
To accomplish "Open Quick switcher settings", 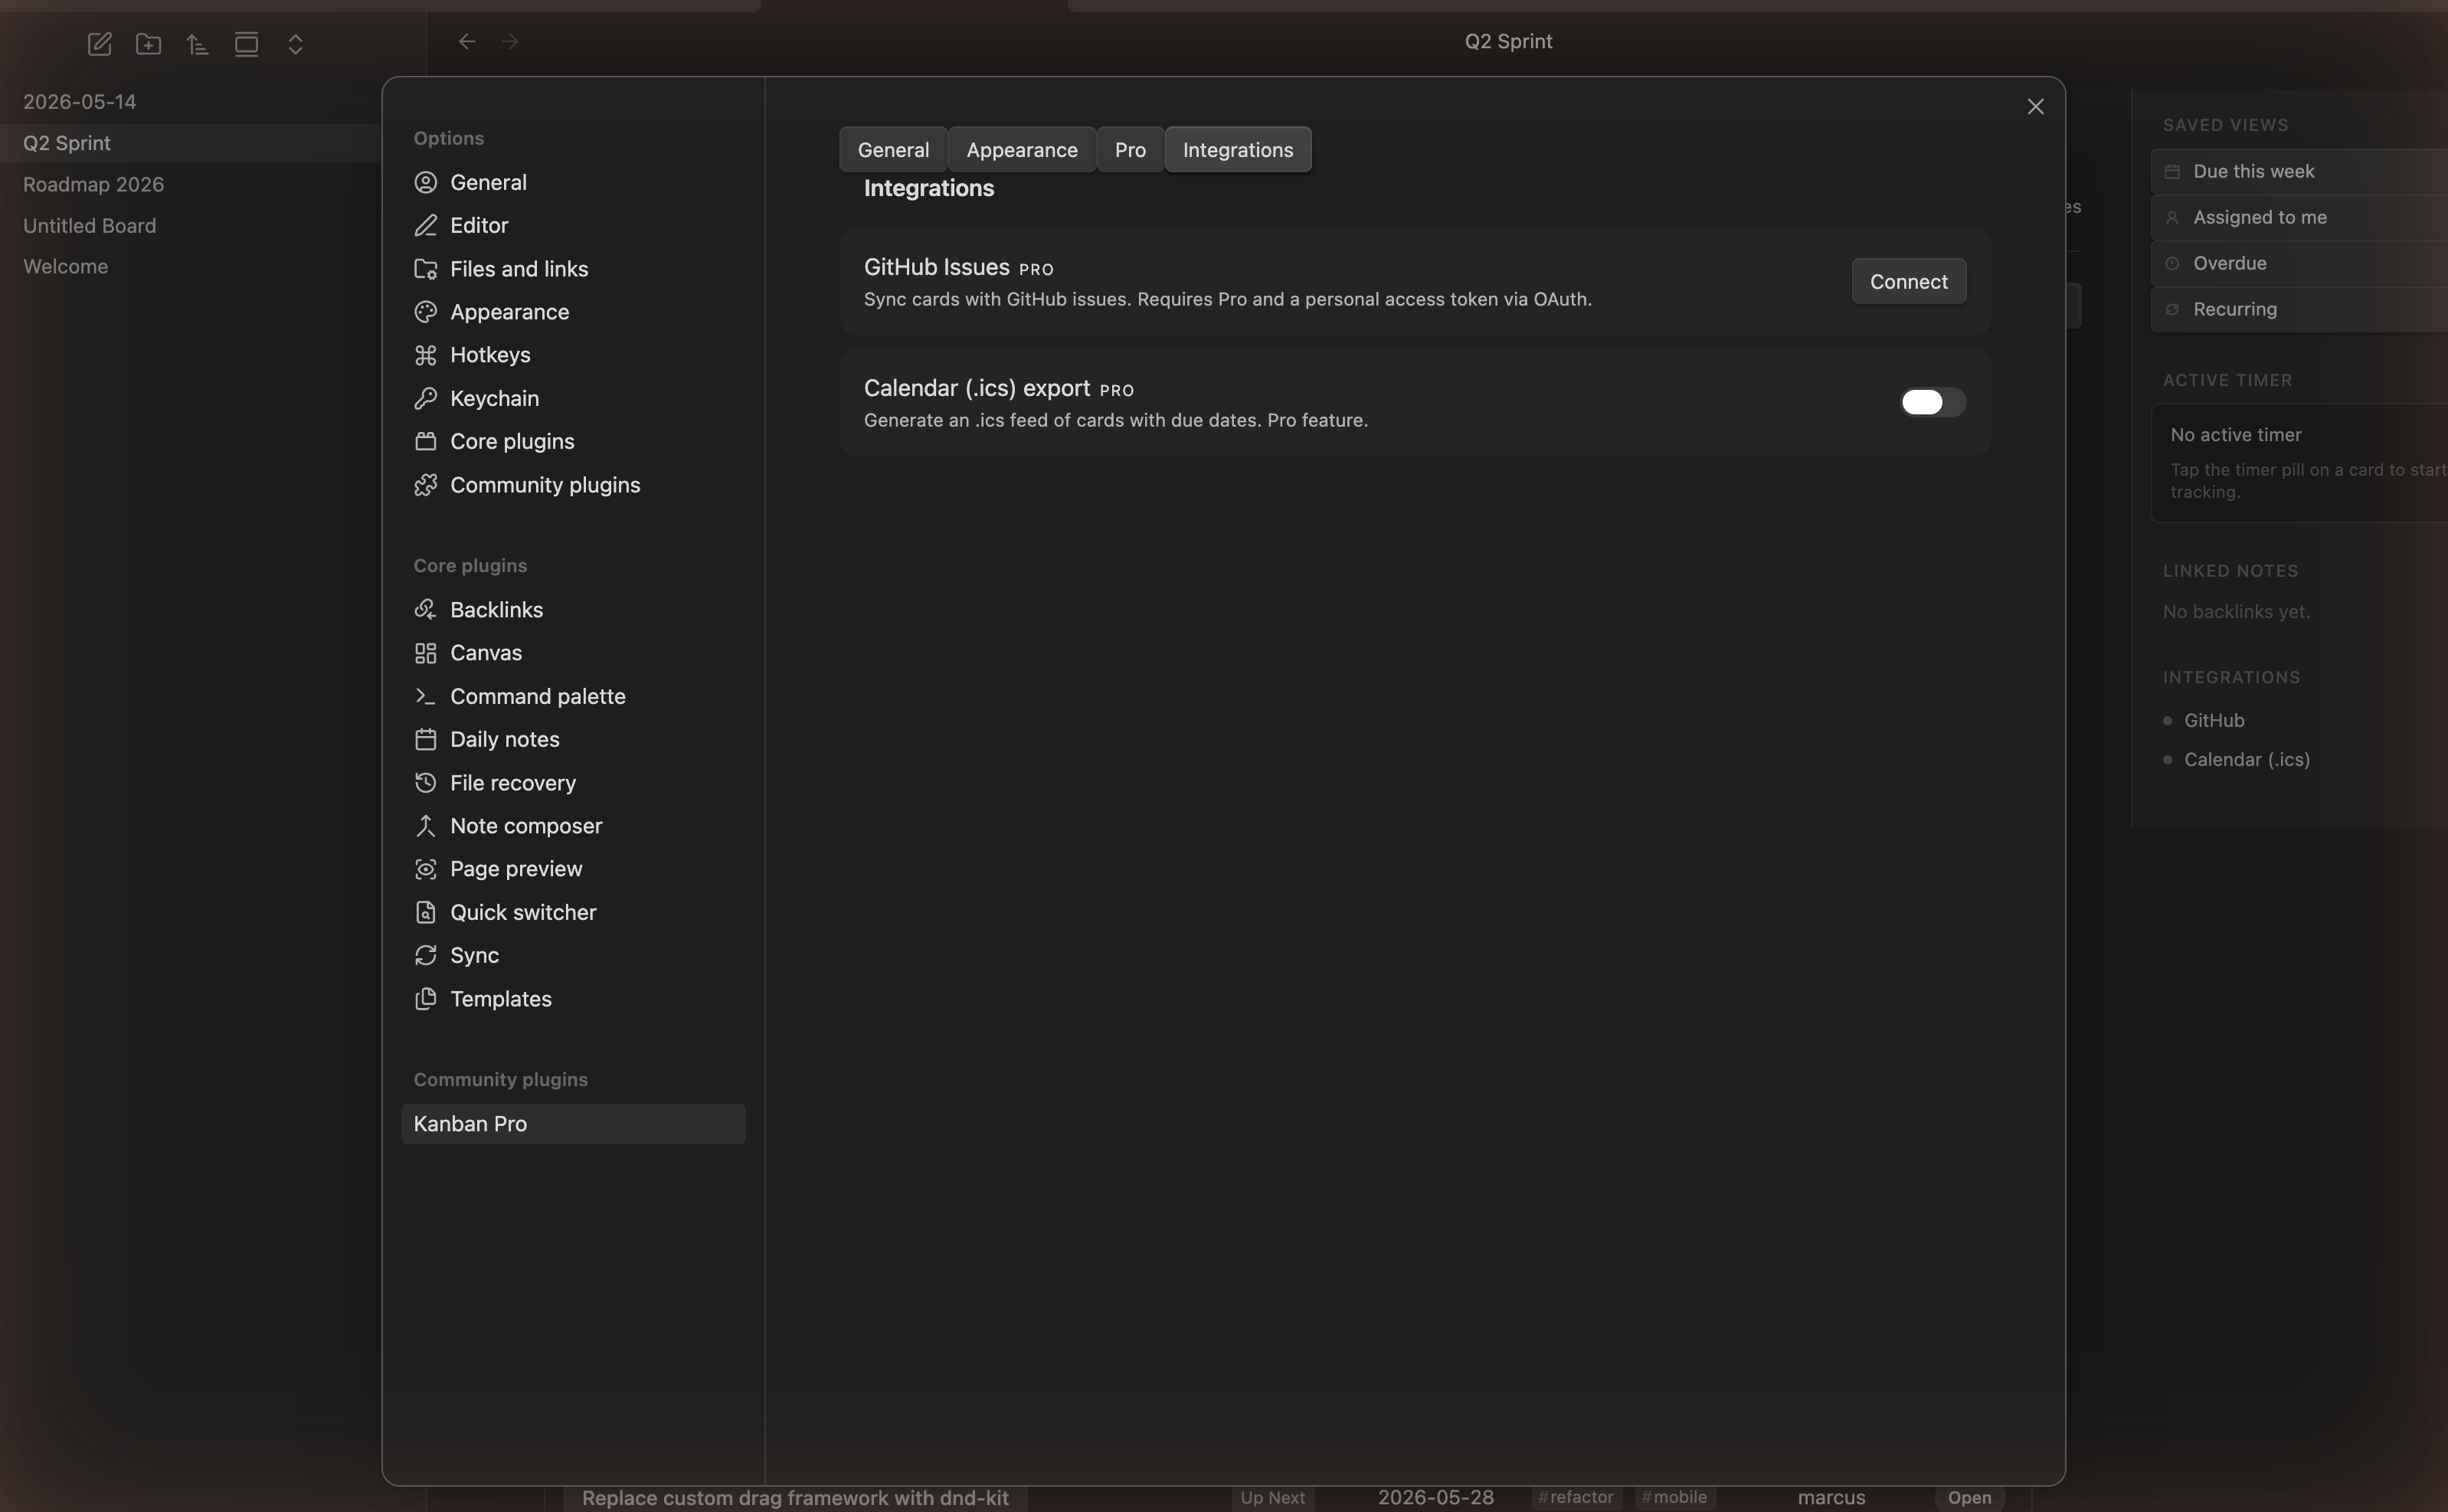I will [573, 912].
